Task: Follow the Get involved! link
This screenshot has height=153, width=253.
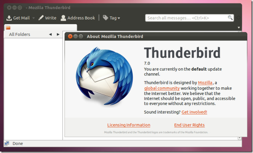Action: [194, 112]
